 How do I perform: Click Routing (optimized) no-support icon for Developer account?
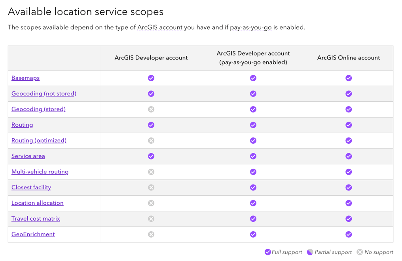coord(151,141)
